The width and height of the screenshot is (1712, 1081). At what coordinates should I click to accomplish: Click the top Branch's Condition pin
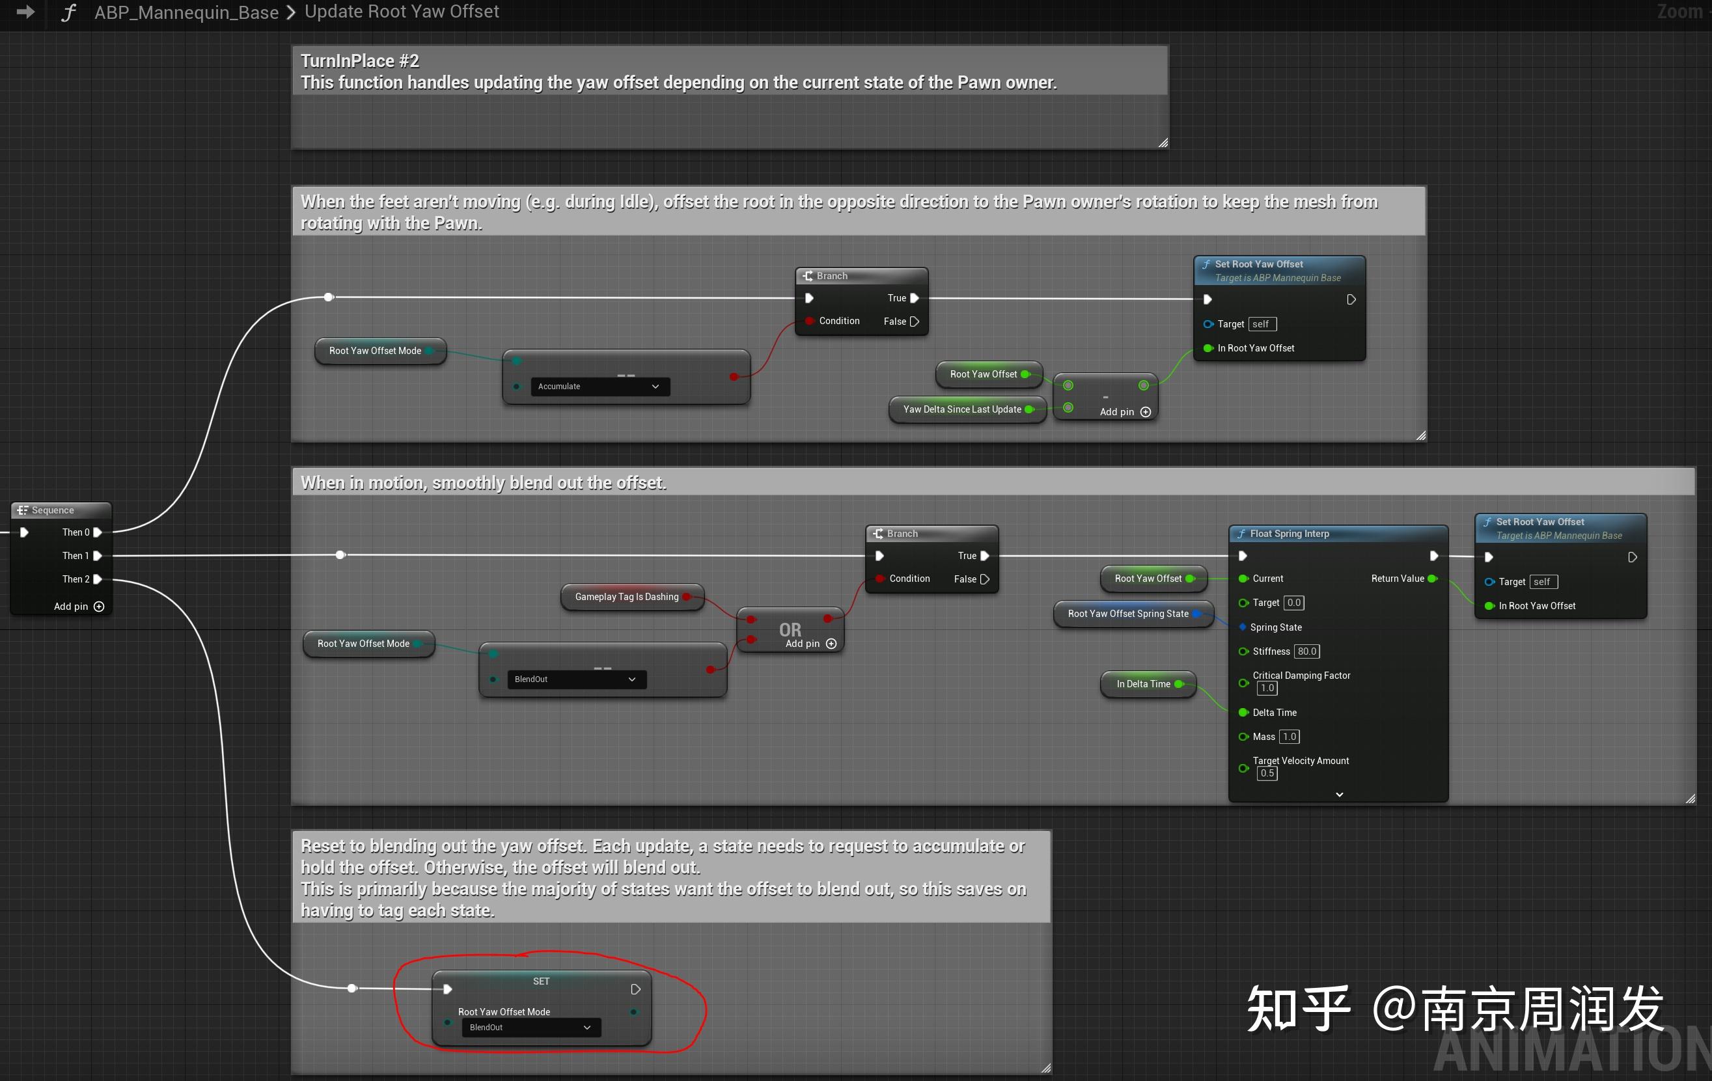pos(809,322)
